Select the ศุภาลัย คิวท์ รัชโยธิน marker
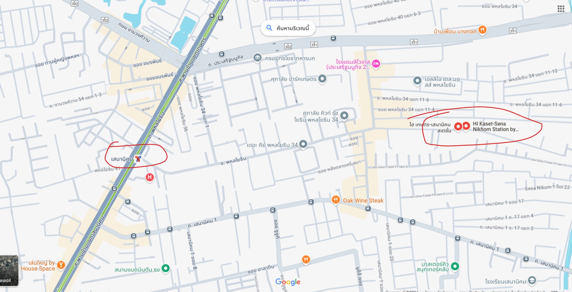This screenshot has height=292, width=572. [x=344, y=115]
